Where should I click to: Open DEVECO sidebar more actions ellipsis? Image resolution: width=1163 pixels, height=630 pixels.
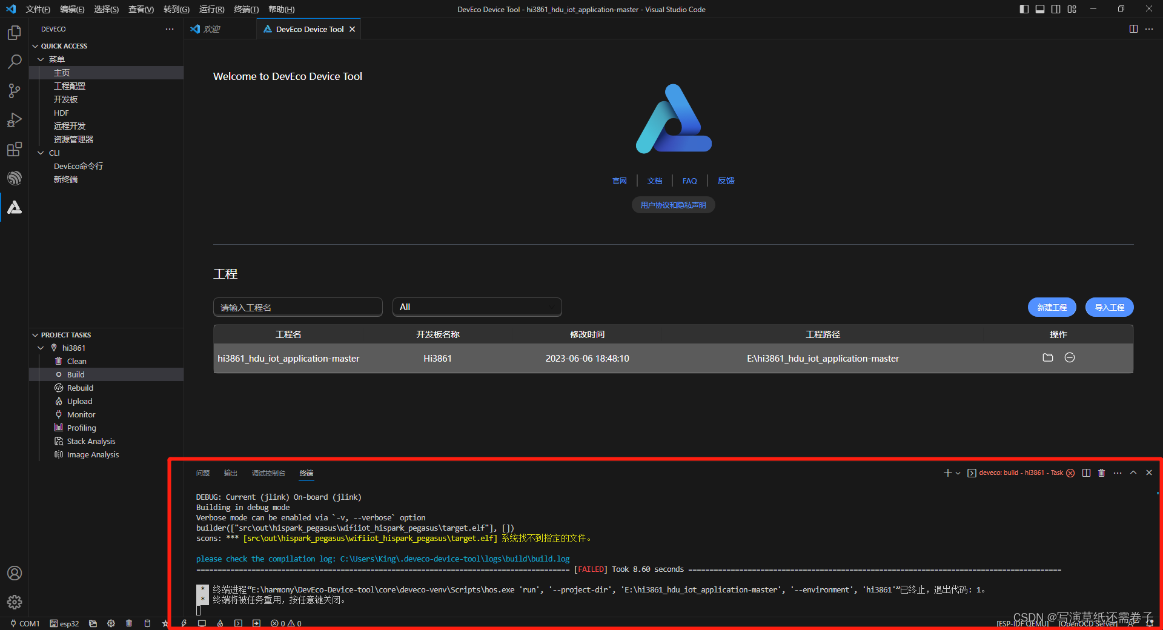tap(170, 29)
